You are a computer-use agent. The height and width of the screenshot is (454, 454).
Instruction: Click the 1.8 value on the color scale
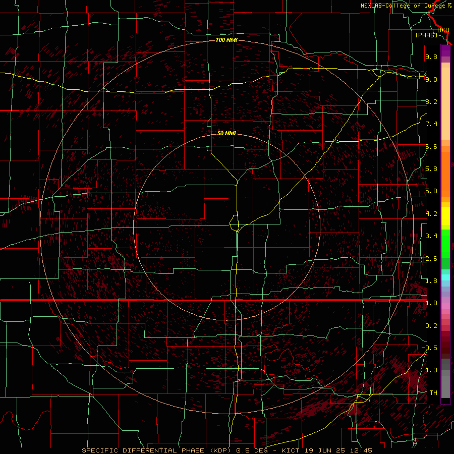click(x=431, y=281)
